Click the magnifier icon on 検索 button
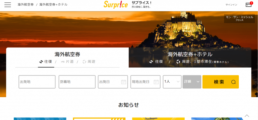This screenshot has width=258, height=120. pyautogui.click(x=233, y=82)
